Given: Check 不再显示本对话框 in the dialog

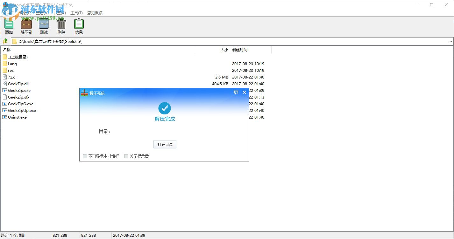Looking at the screenshot, I should click(85, 156).
